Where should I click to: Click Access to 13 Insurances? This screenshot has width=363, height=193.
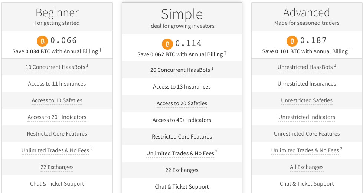coord(182,87)
